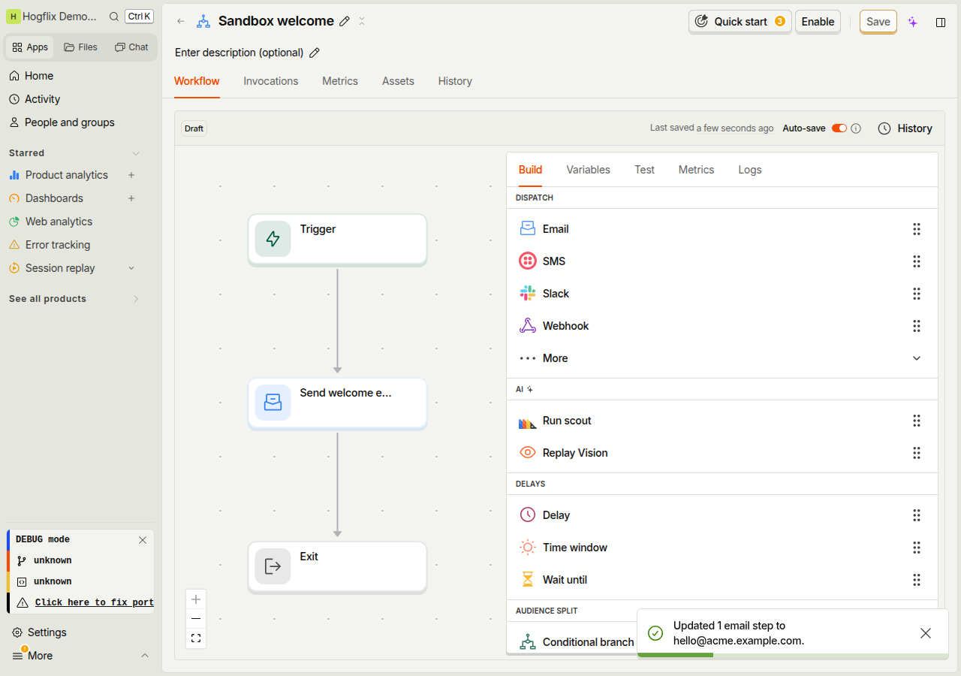Select the Exit node
The width and height of the screenshot is (961, 676).
tap(337, 567)
